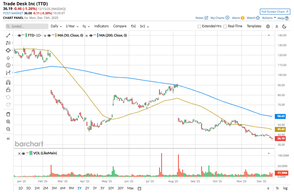Open Help with the question mark icon

287,18
